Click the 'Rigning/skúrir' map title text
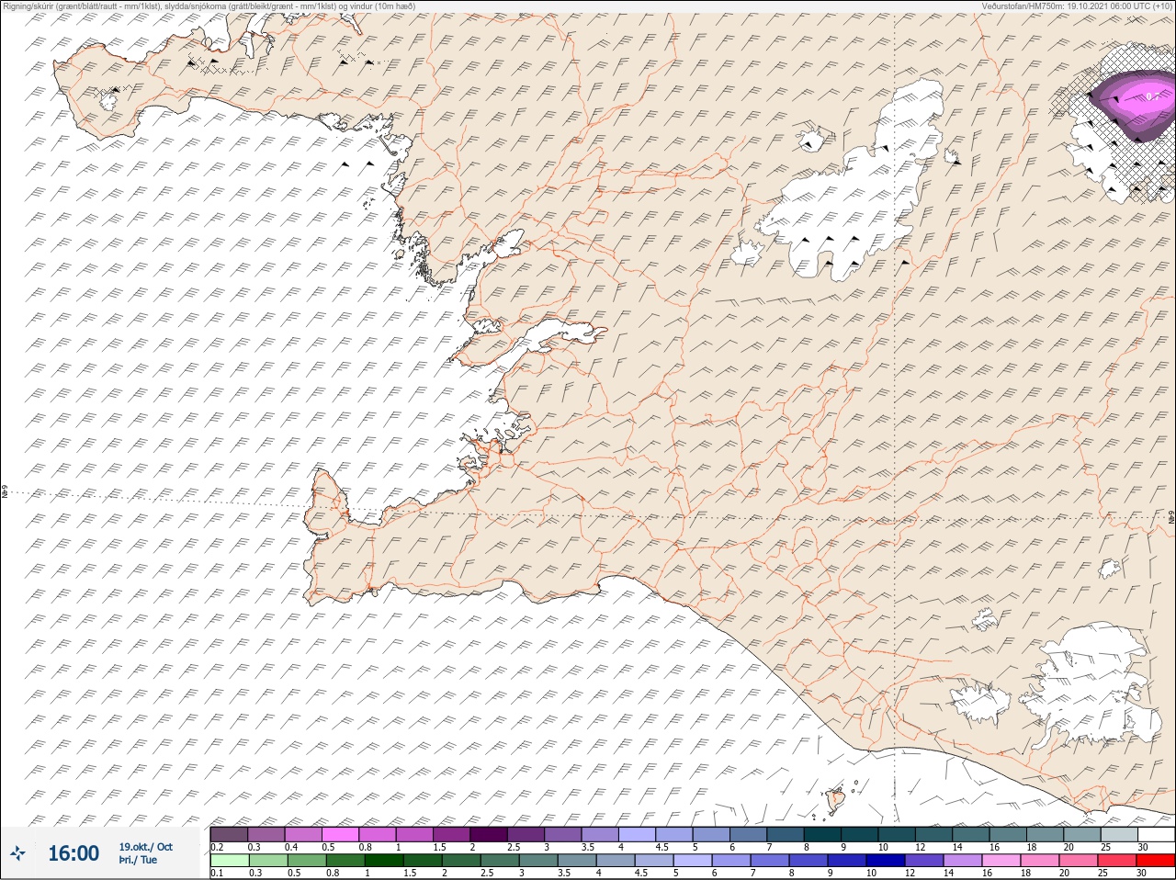Screen dimensions: 1176x880 tap(209, 6)
